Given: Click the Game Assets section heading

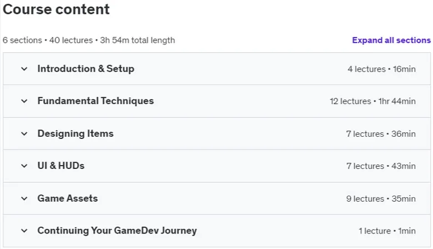Looking at the screenshot, I should coord(68,198).
